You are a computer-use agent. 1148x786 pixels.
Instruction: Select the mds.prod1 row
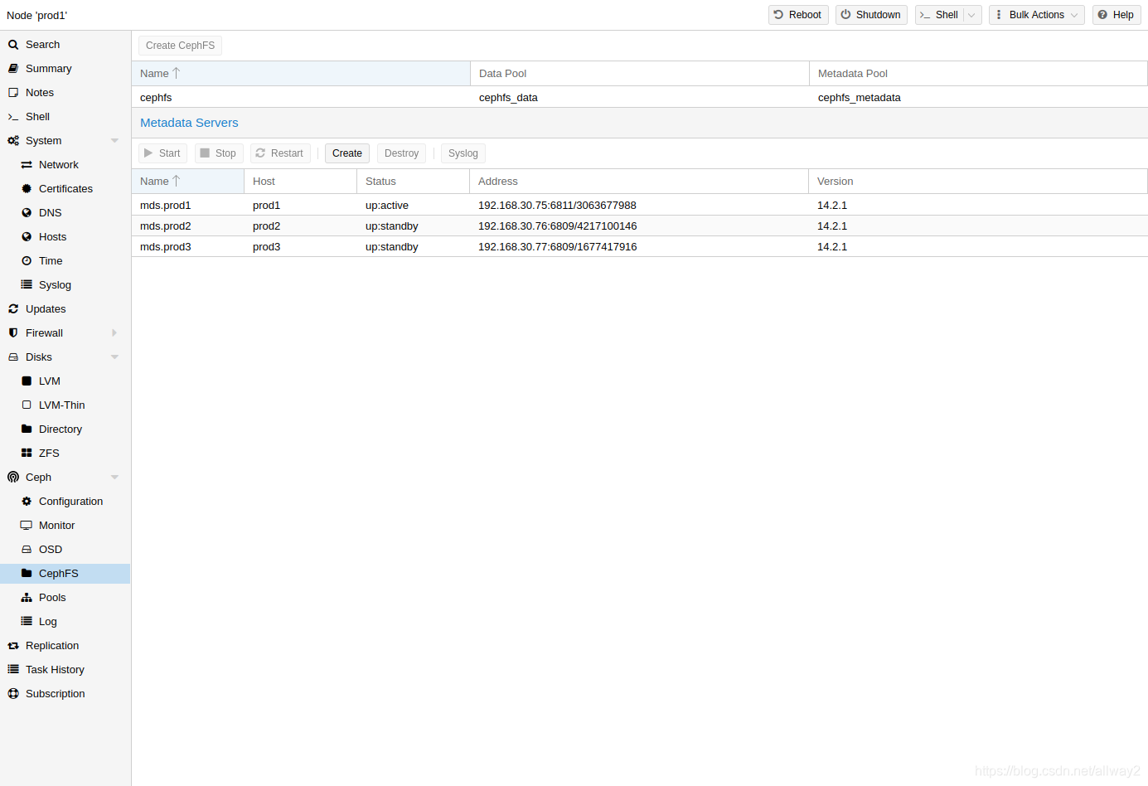pyautogui.click(x=639, y=206)
